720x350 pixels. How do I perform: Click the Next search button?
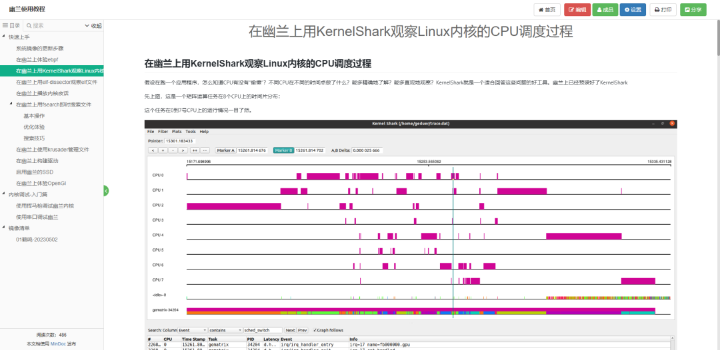(290, 330)
